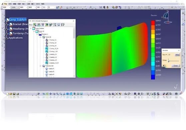The image size is (186, 130).
Task: Collapse the Parts (3) node in Model Navigator
Action: coord(34,31)
